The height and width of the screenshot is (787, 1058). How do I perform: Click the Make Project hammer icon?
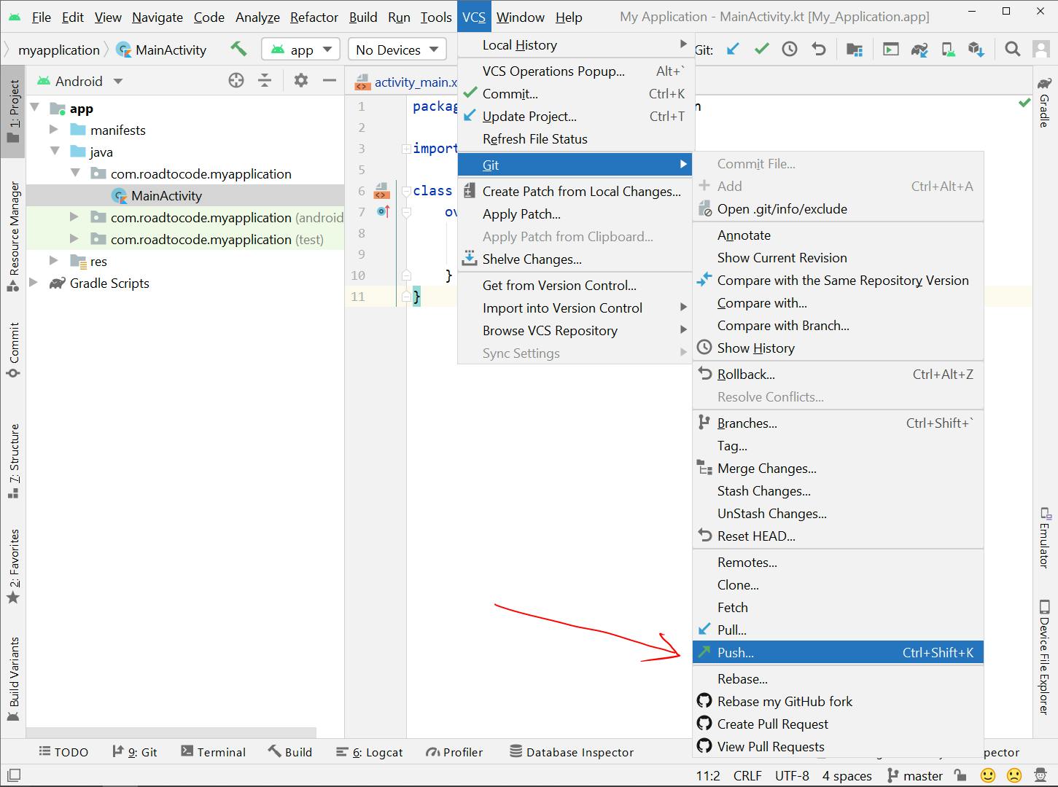point(238,49)
